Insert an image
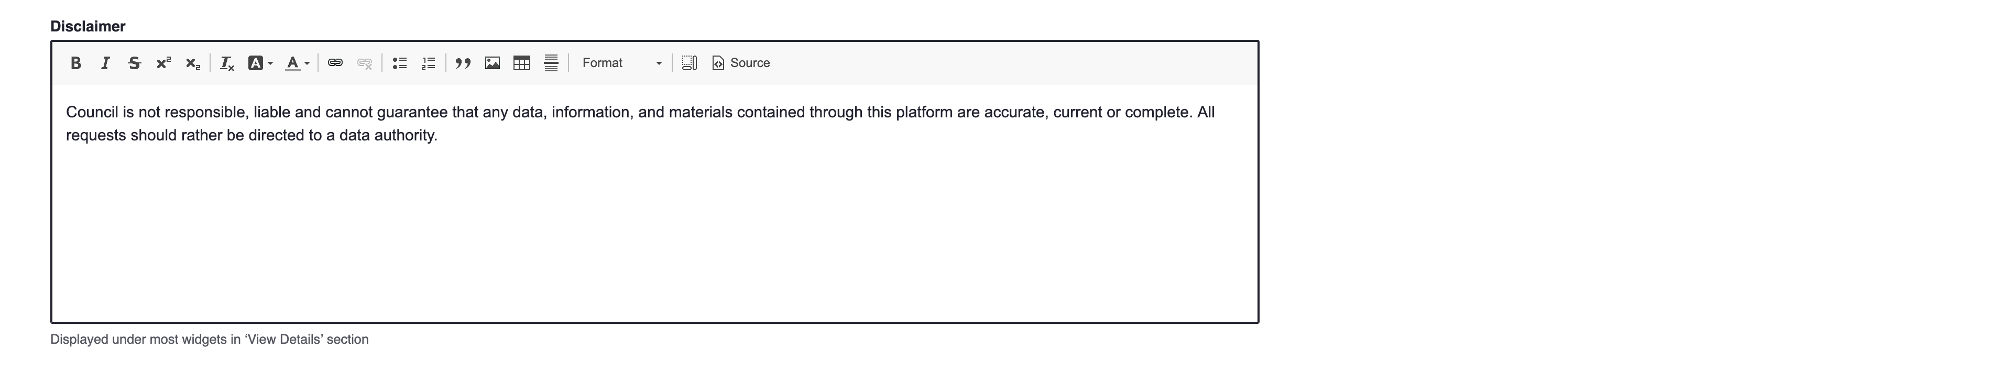Image resolution: width=2012 pixels, height=371 pixels. [x=493, y=63]
